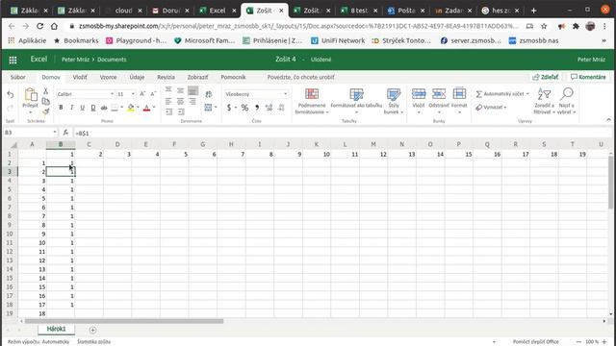Open the Súbor tab
Image resolution: width=616 pixels, height=346 pixels.
(x=17, y=77)
